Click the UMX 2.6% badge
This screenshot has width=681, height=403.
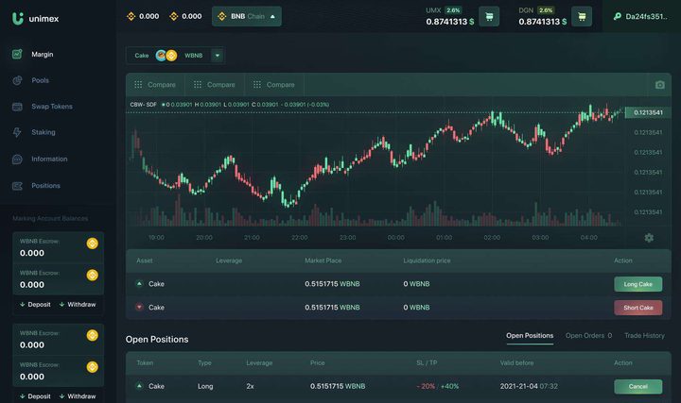click(453, 10)
